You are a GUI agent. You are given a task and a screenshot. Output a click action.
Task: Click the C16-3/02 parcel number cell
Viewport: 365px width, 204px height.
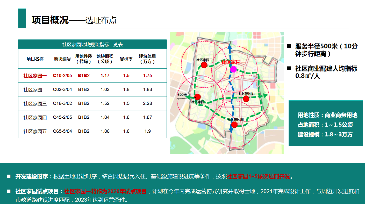62,103
